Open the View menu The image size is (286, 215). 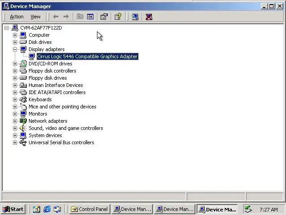tap(35, 17)
